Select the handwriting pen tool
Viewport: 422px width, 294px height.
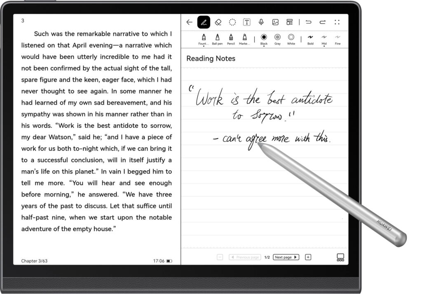(203, 22)
